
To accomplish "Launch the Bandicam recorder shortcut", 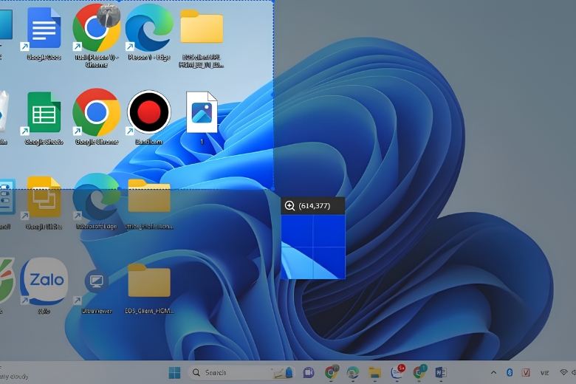I will tap(148, 117).
